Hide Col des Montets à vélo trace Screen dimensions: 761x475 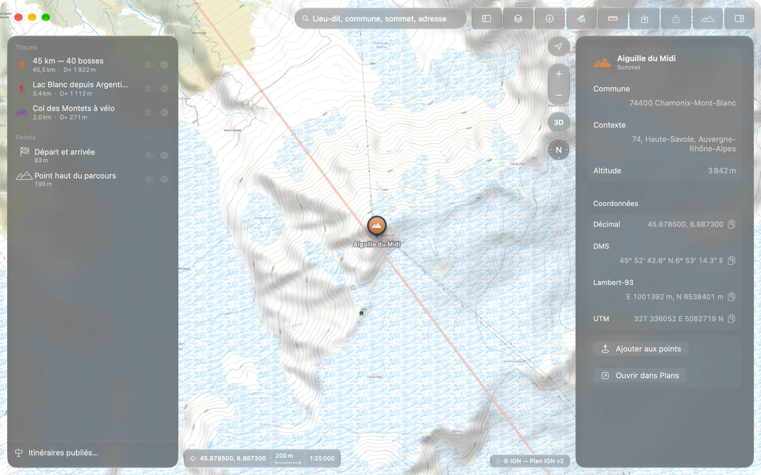point(148,112)
